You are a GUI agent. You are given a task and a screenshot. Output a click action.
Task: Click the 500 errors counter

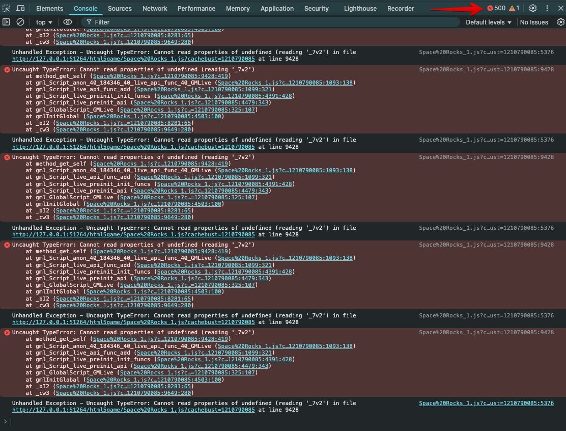point(496,8)
